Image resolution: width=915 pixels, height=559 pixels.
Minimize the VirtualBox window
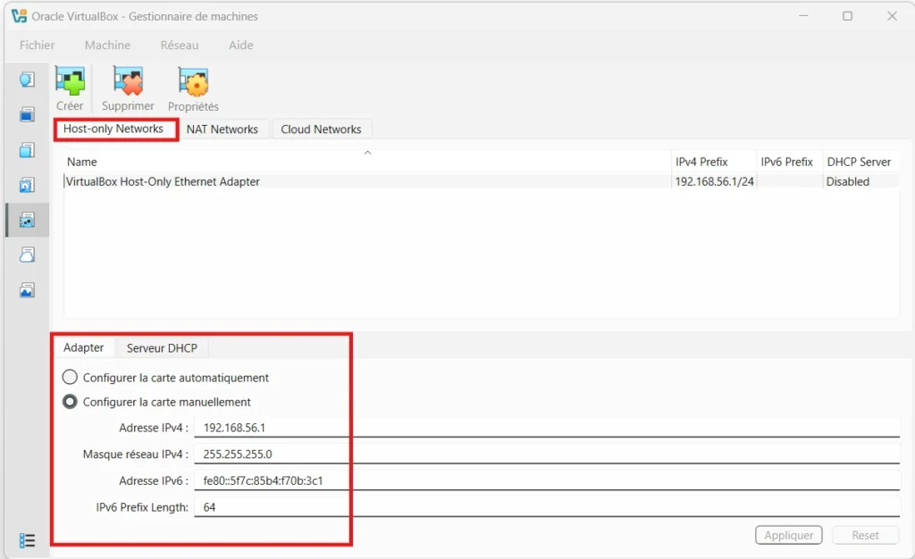pos(803,16)
